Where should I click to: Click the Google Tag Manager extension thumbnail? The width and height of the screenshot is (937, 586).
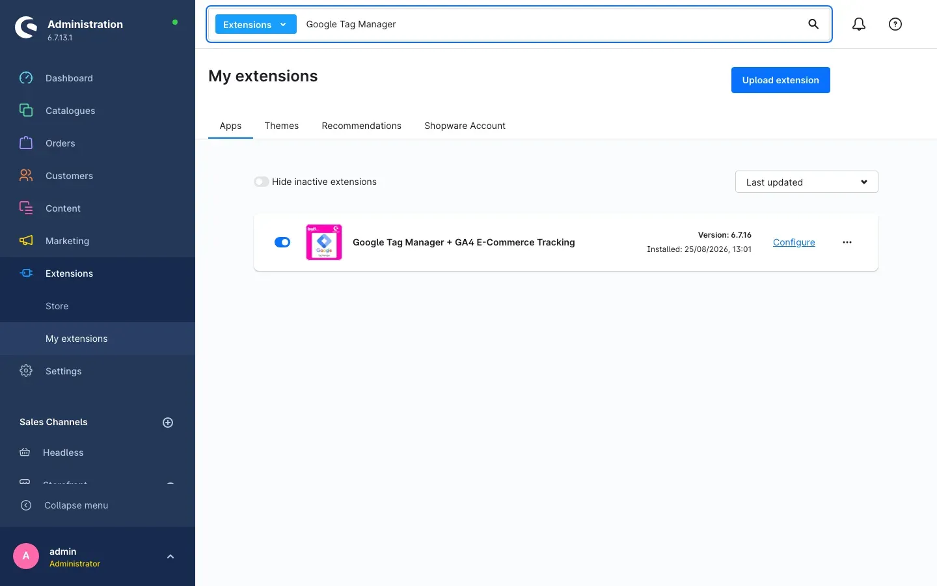tap(324, 242)
